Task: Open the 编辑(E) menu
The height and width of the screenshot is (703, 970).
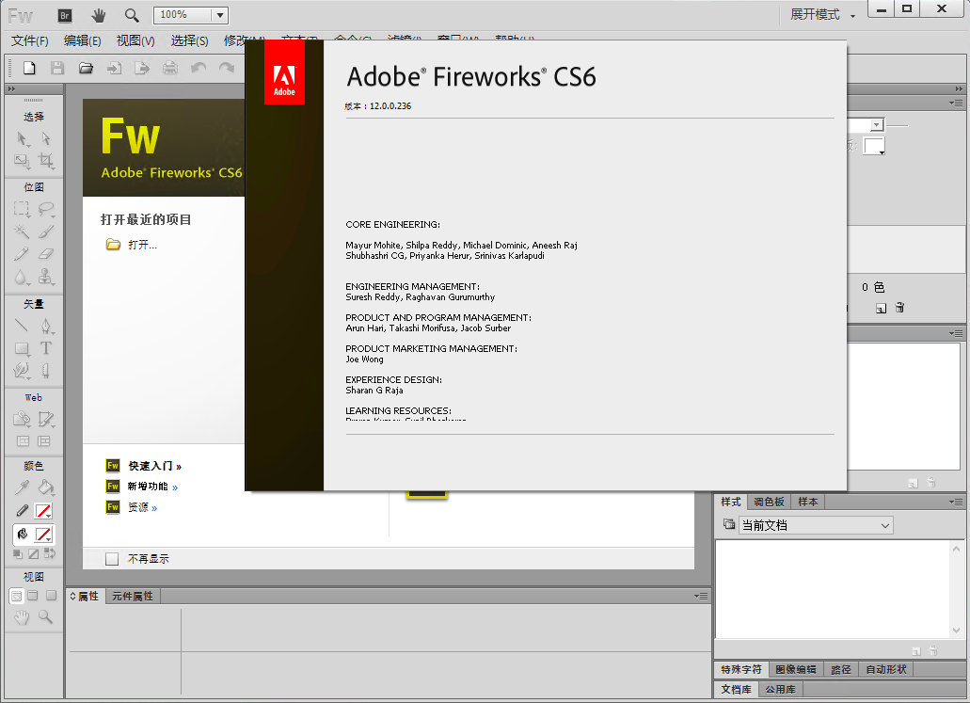Action: point(82,40)
